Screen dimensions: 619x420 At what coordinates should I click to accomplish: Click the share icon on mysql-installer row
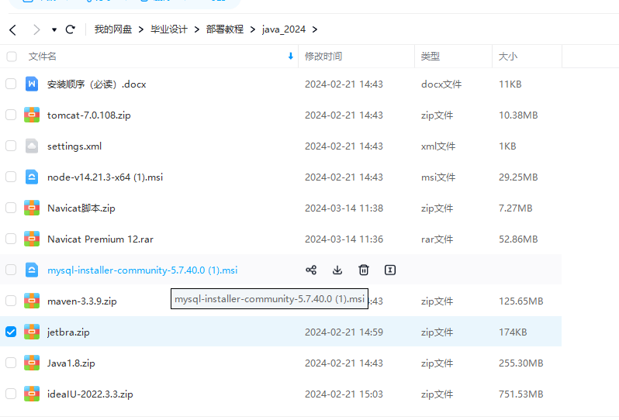coord(311,270)
